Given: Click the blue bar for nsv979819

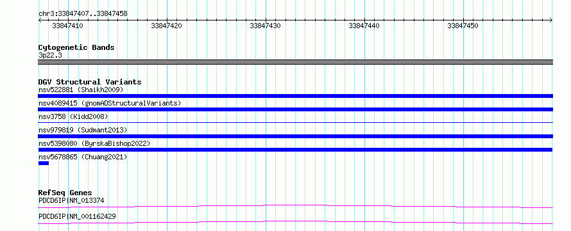Looking at the screenshot, I should pyautogui.click(x=295, y=136).
